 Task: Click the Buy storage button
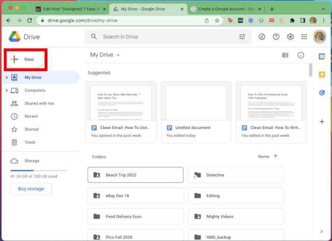coord(31,189)
